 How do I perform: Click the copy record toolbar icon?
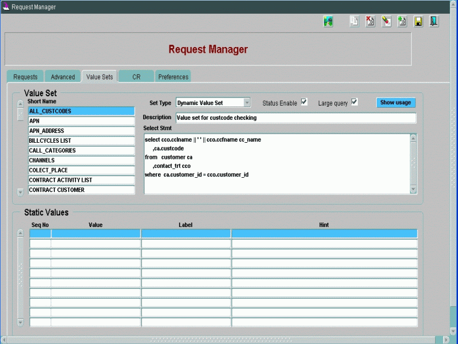(x=354, y=22)
